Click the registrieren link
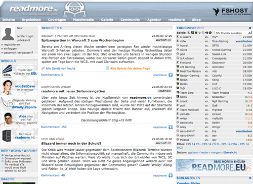253x184 pixels. click(12, 44)
